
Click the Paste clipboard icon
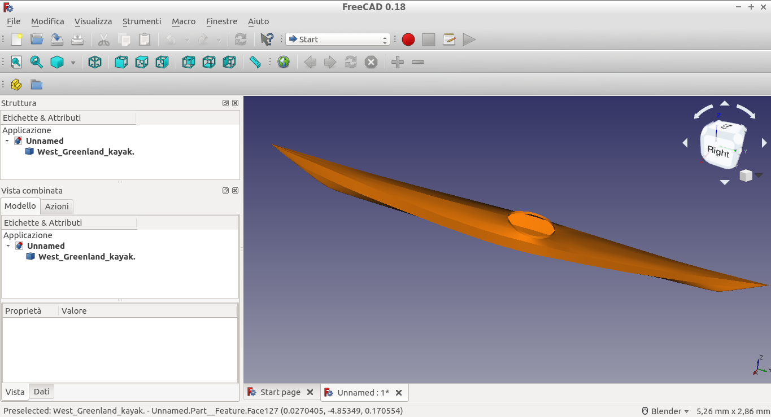(x=145, y=39)
